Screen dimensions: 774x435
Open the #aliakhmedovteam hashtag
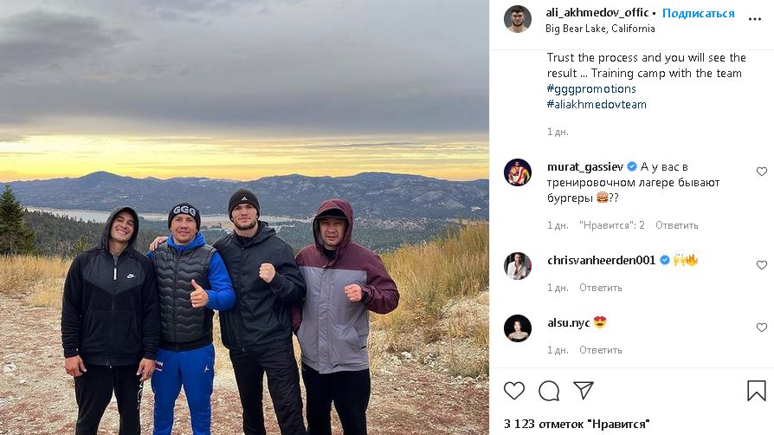pyautogui.click(x=597, y=104)
